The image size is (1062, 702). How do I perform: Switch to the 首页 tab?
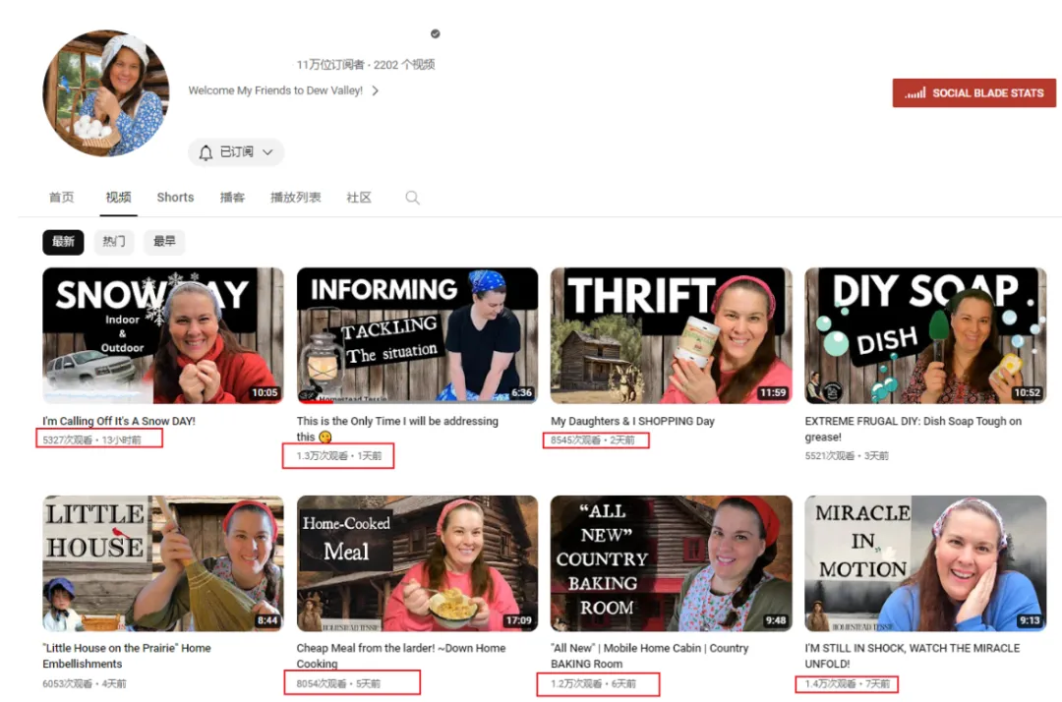[62, 198]
